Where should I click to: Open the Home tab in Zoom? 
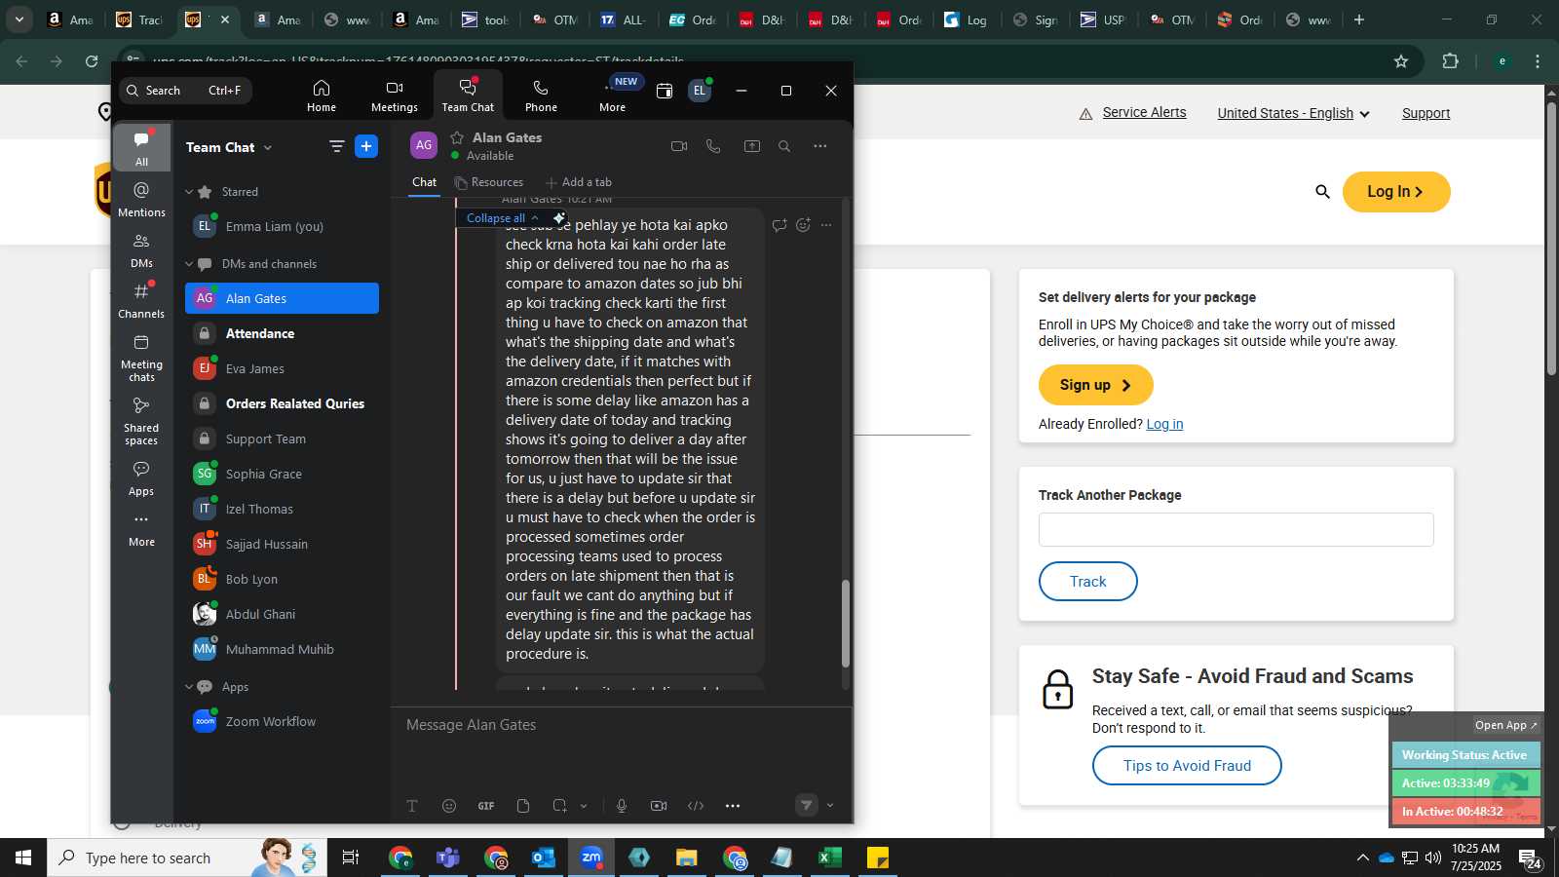(321, 95)
